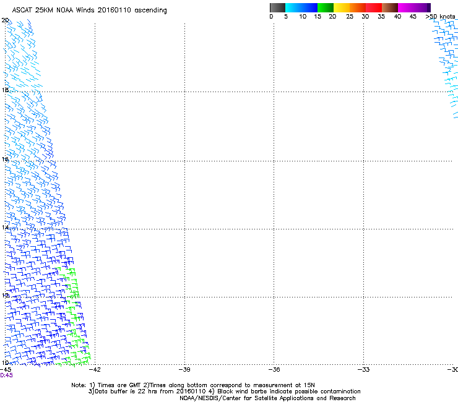Click the title 'ASCAT 25KM NOAA Winds 20160110 ascending'
Screen dimensions: 458x402
pos(89,11)
